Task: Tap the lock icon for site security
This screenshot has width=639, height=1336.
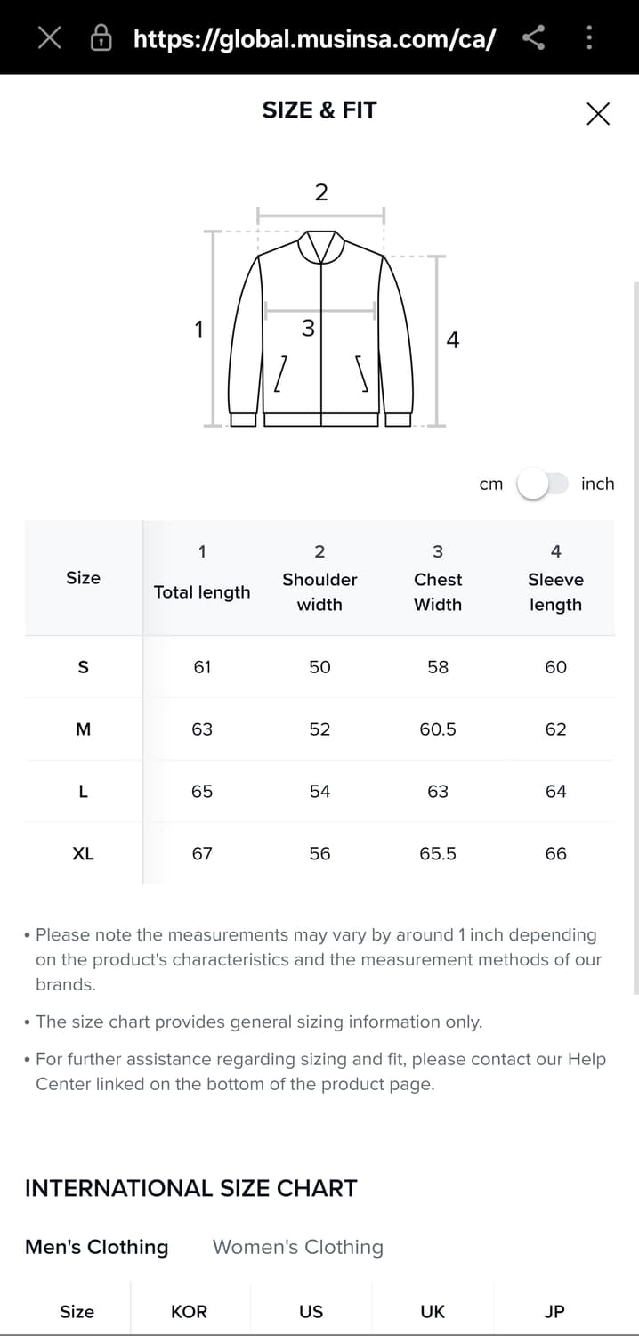Action: pyautogui.click(x=102, y=37)
